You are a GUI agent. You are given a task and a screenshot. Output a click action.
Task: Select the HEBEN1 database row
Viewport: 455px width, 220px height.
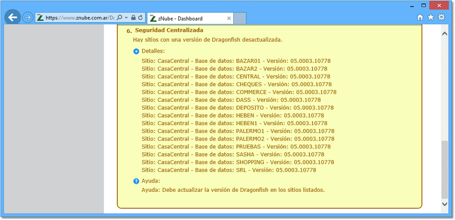(235, 123)
